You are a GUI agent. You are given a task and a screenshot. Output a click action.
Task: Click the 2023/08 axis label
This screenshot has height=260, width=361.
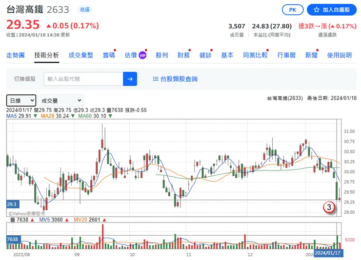21,255
